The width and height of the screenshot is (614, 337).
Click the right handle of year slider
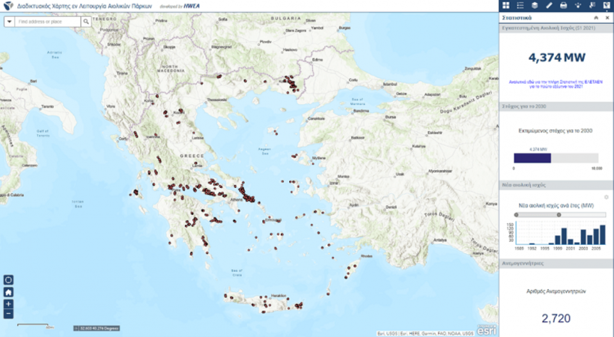coord(559,215)
